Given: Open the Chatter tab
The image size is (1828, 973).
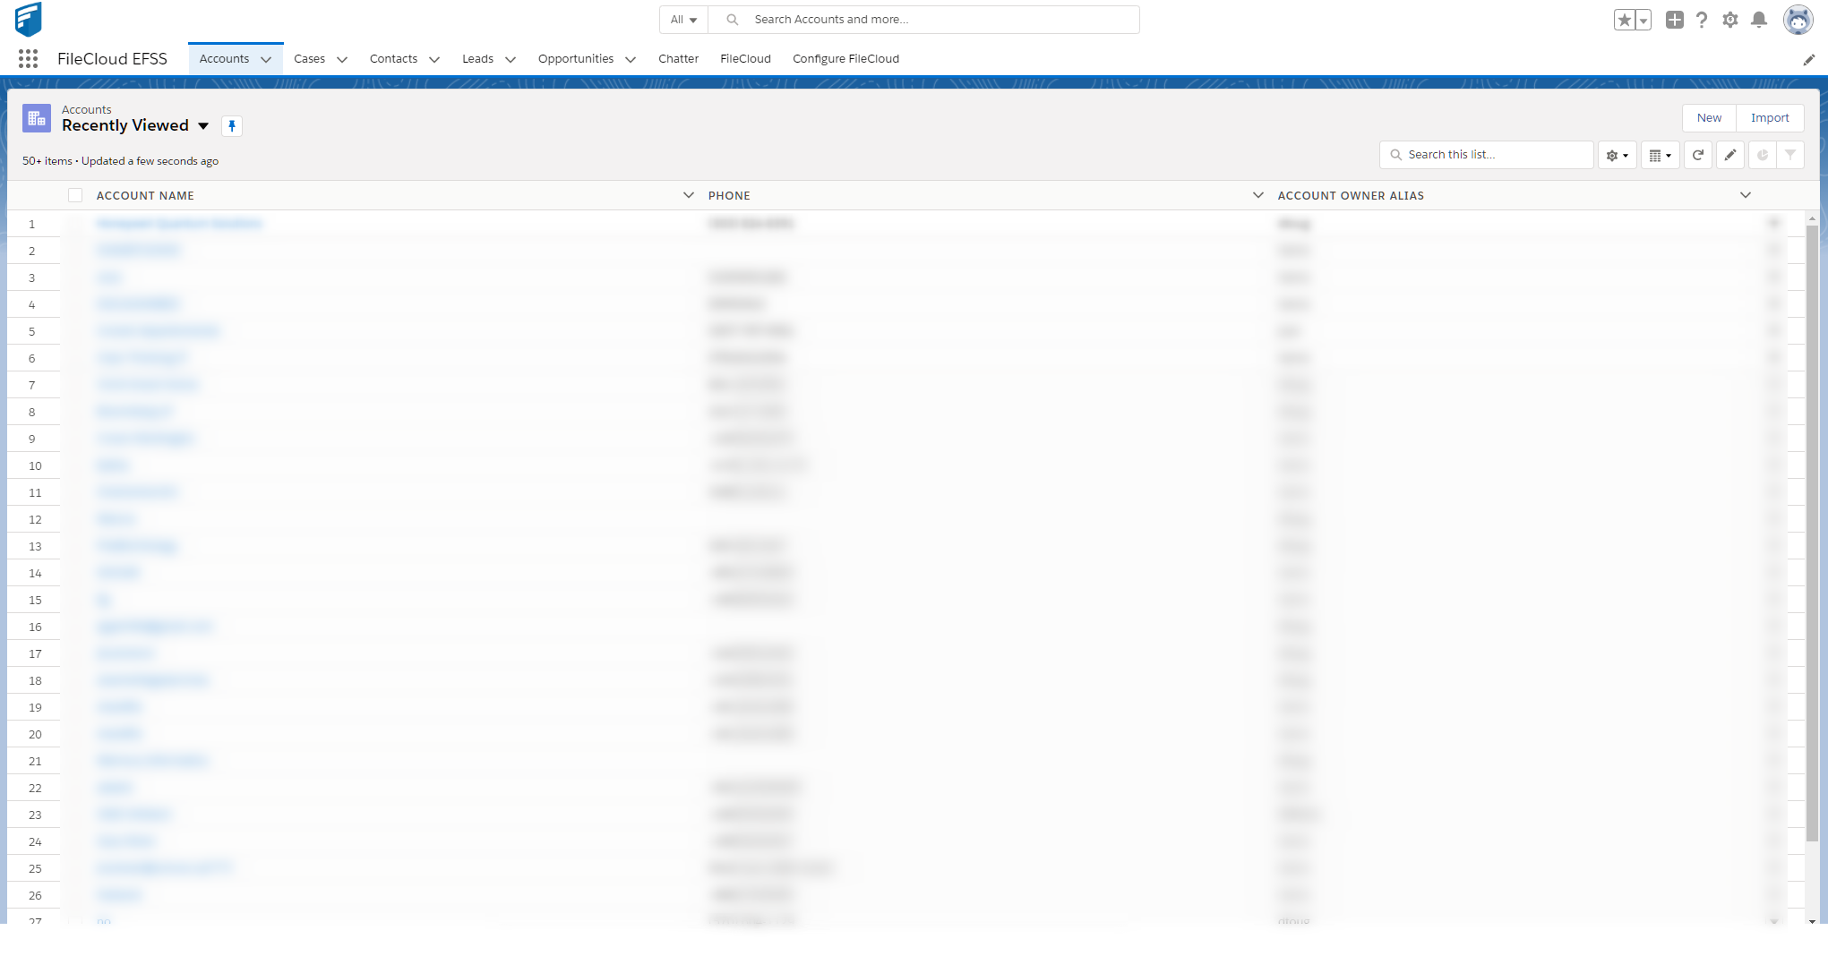Looking at the screenshot, I should (678, 59).
